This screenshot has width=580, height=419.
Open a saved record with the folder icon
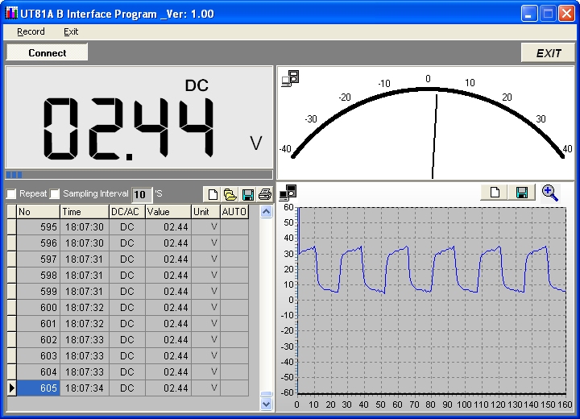click(x=230, y=194)
